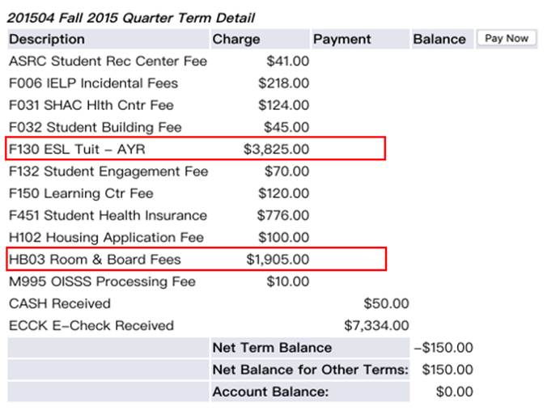Screen dimensions: 560x415
Task: Click the Charge column header
Action: 236,39
